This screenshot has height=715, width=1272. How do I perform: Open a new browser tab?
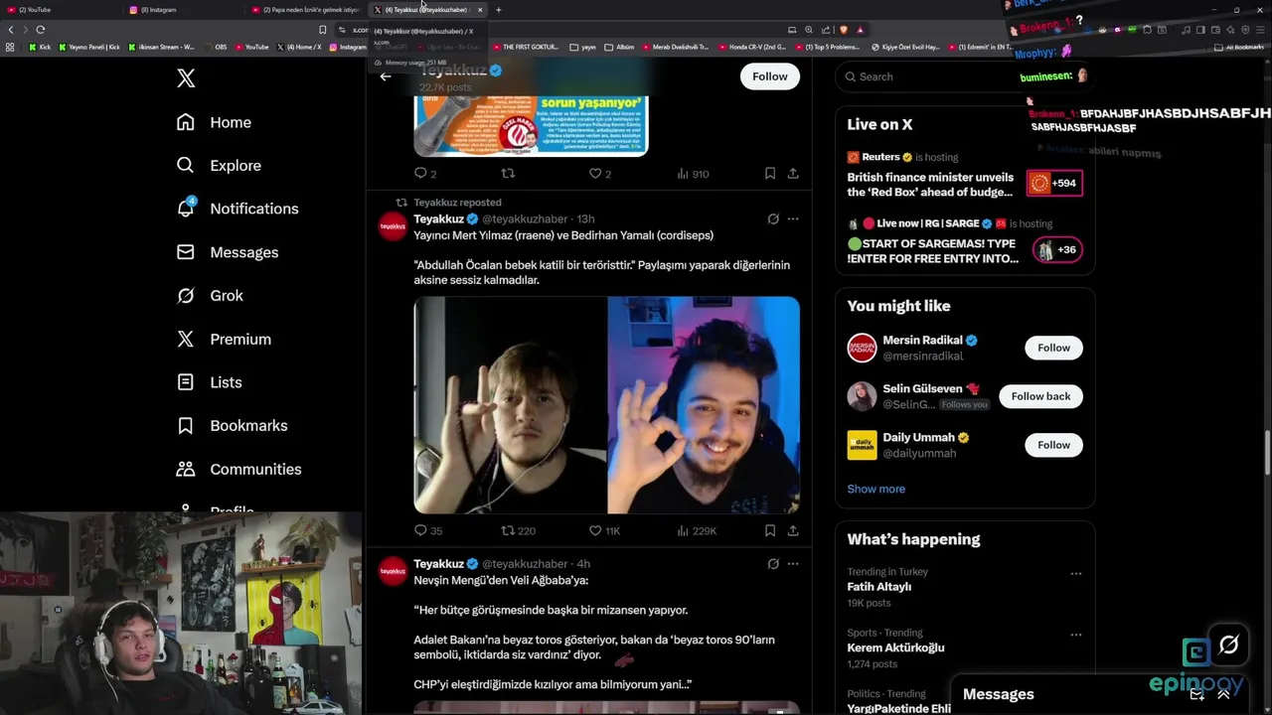tap(498, 10)
